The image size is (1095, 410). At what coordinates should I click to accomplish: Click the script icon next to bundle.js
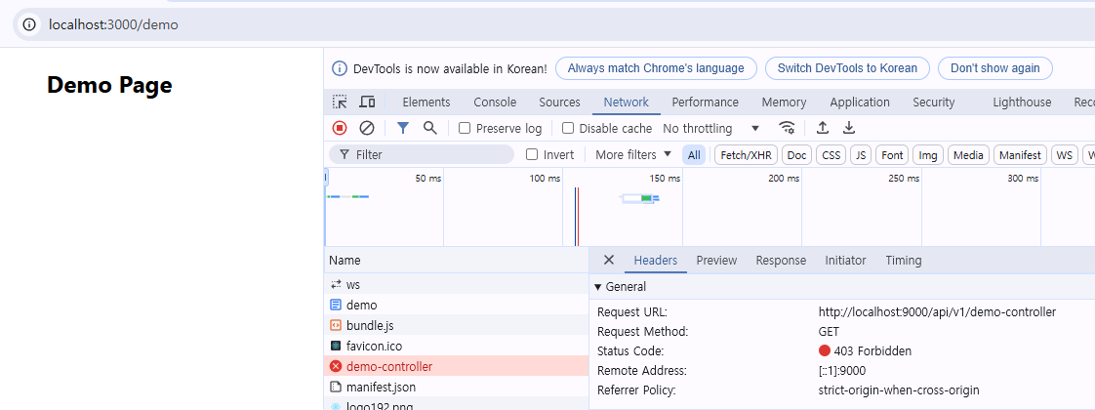pyautogui.click(x=336, y=325)
